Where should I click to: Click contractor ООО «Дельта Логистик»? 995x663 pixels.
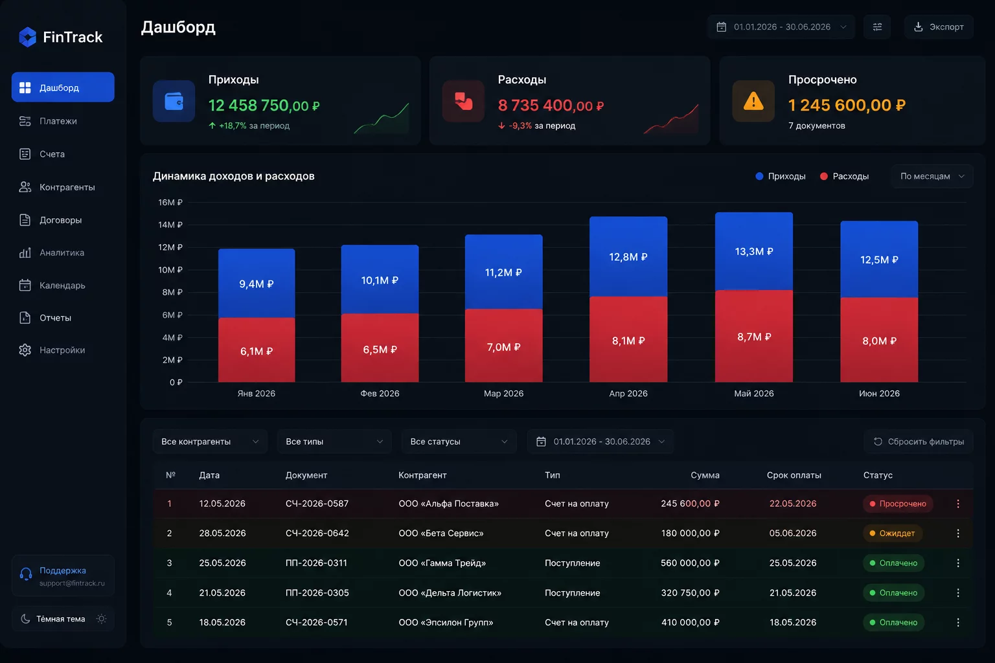pos(450,593)
